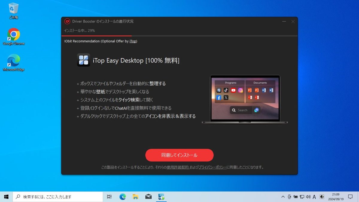Minimize the Driver Booster installer window

click(284, 22)
